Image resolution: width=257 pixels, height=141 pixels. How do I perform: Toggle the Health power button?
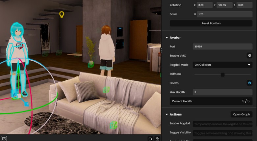click(249, 83)
